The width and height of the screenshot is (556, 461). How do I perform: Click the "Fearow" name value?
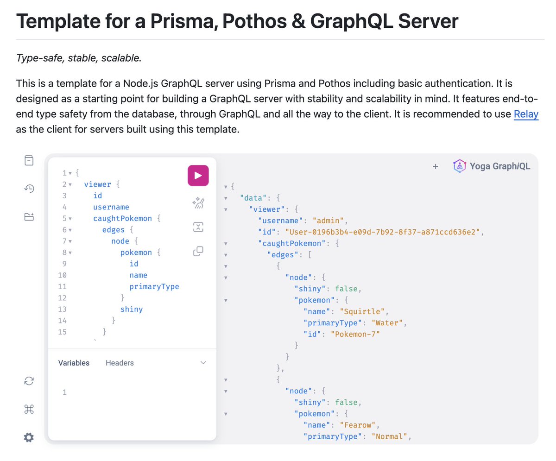tap(358, 425)
